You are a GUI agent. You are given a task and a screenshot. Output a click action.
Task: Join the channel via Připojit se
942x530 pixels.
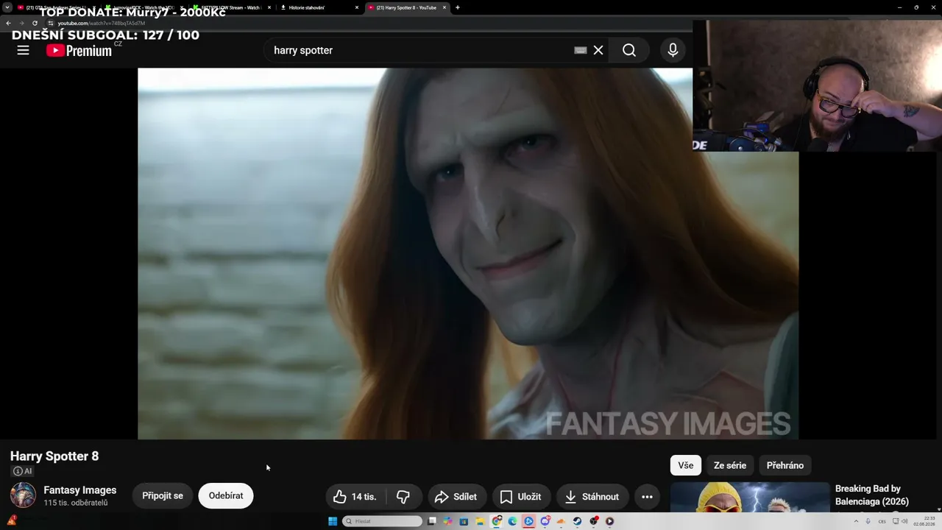click(x=163, y=496)
